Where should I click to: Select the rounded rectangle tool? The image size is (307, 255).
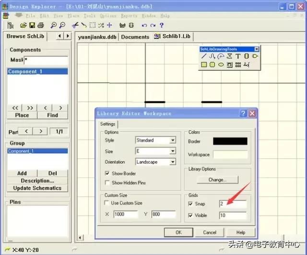click(x=212, y=64)
